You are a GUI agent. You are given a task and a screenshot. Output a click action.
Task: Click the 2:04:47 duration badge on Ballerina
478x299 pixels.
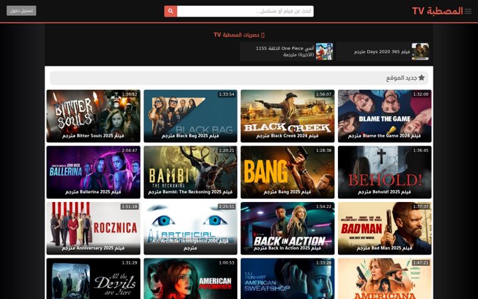coord(129,150)
